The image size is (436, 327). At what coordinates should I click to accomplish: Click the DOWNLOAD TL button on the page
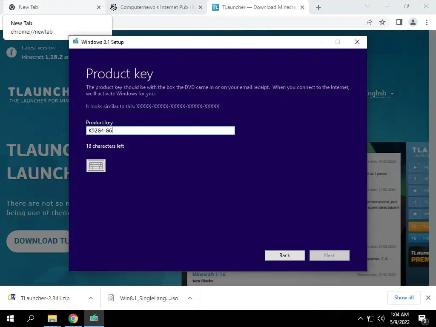38,241
